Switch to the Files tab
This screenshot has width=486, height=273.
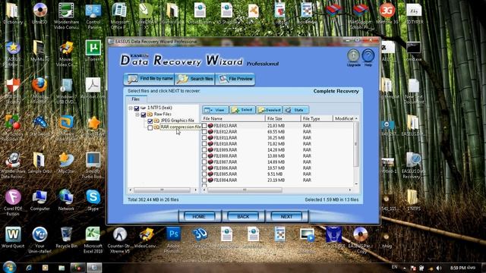click(x=135, y=99)
